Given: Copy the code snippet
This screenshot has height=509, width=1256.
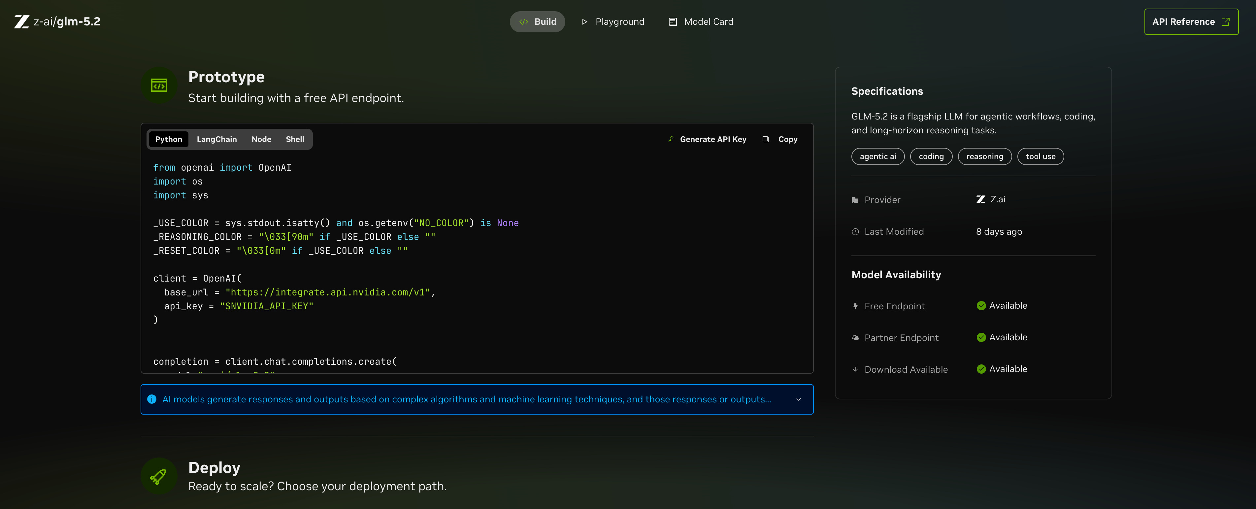Looking at the screenshot, I should click(780, 139).
